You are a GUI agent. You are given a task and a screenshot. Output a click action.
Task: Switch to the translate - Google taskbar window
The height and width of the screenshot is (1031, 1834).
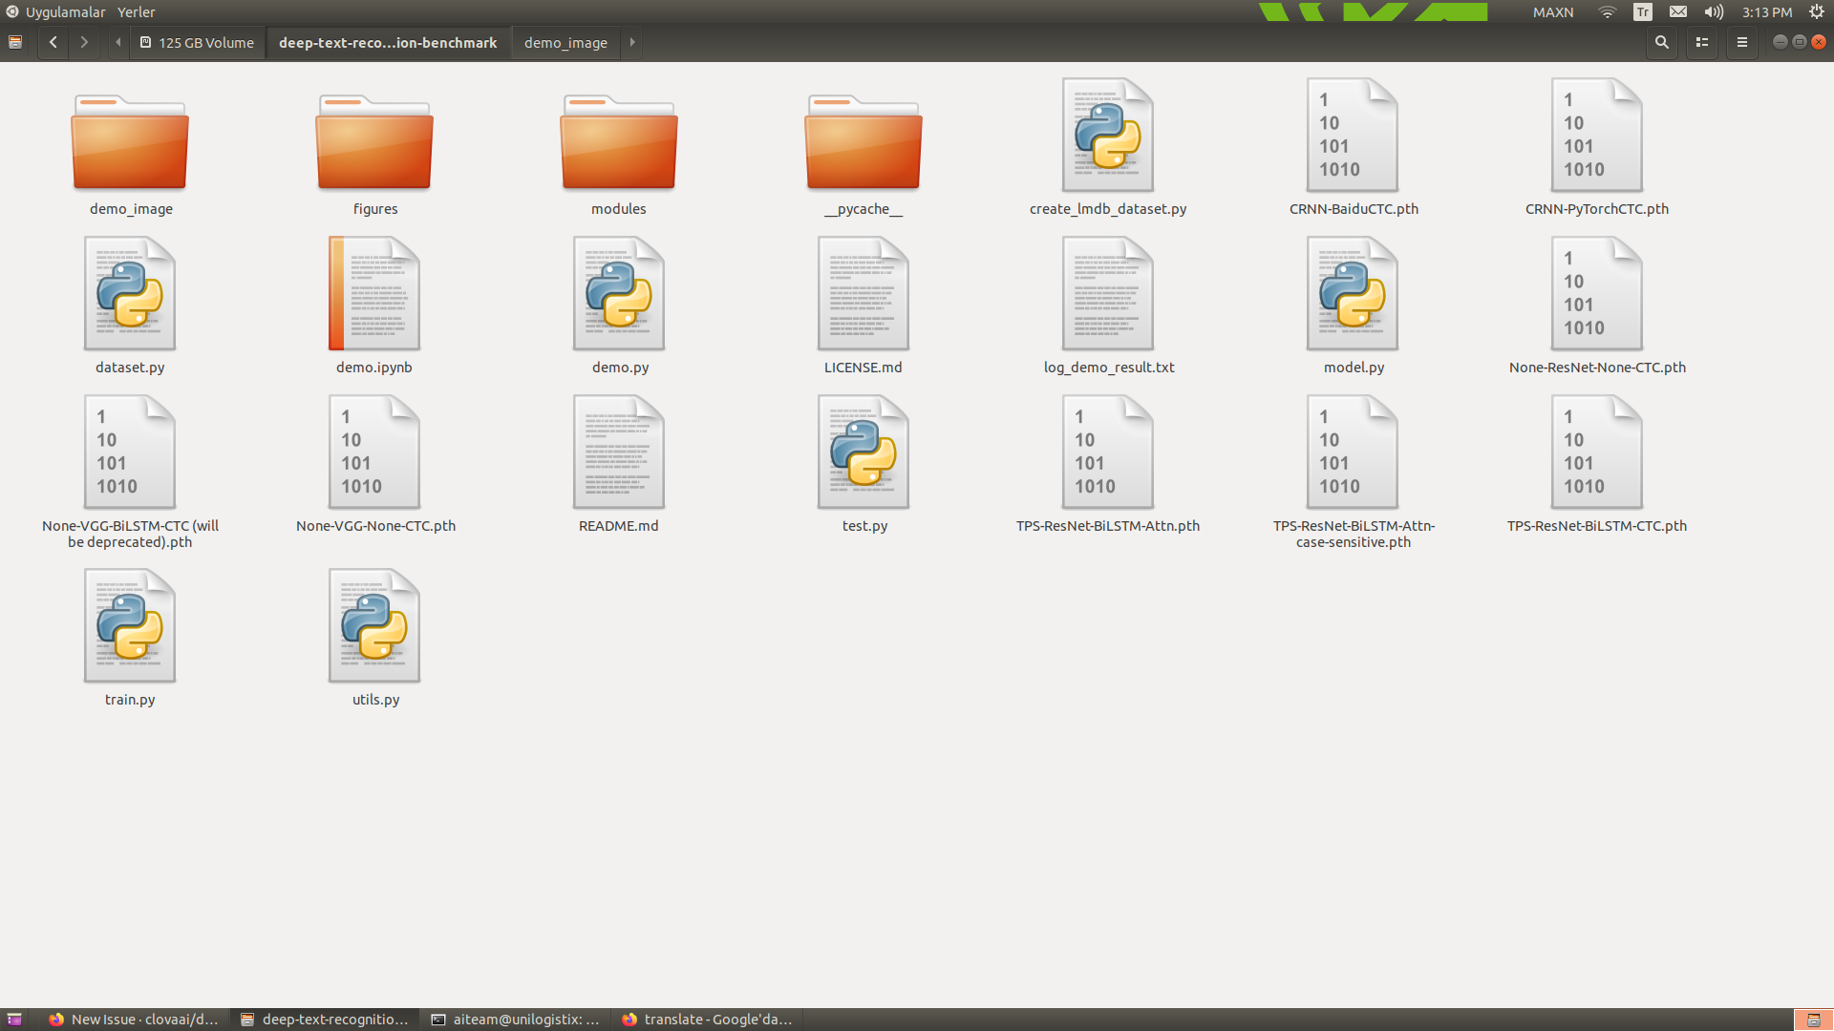tap(707, 1019)
